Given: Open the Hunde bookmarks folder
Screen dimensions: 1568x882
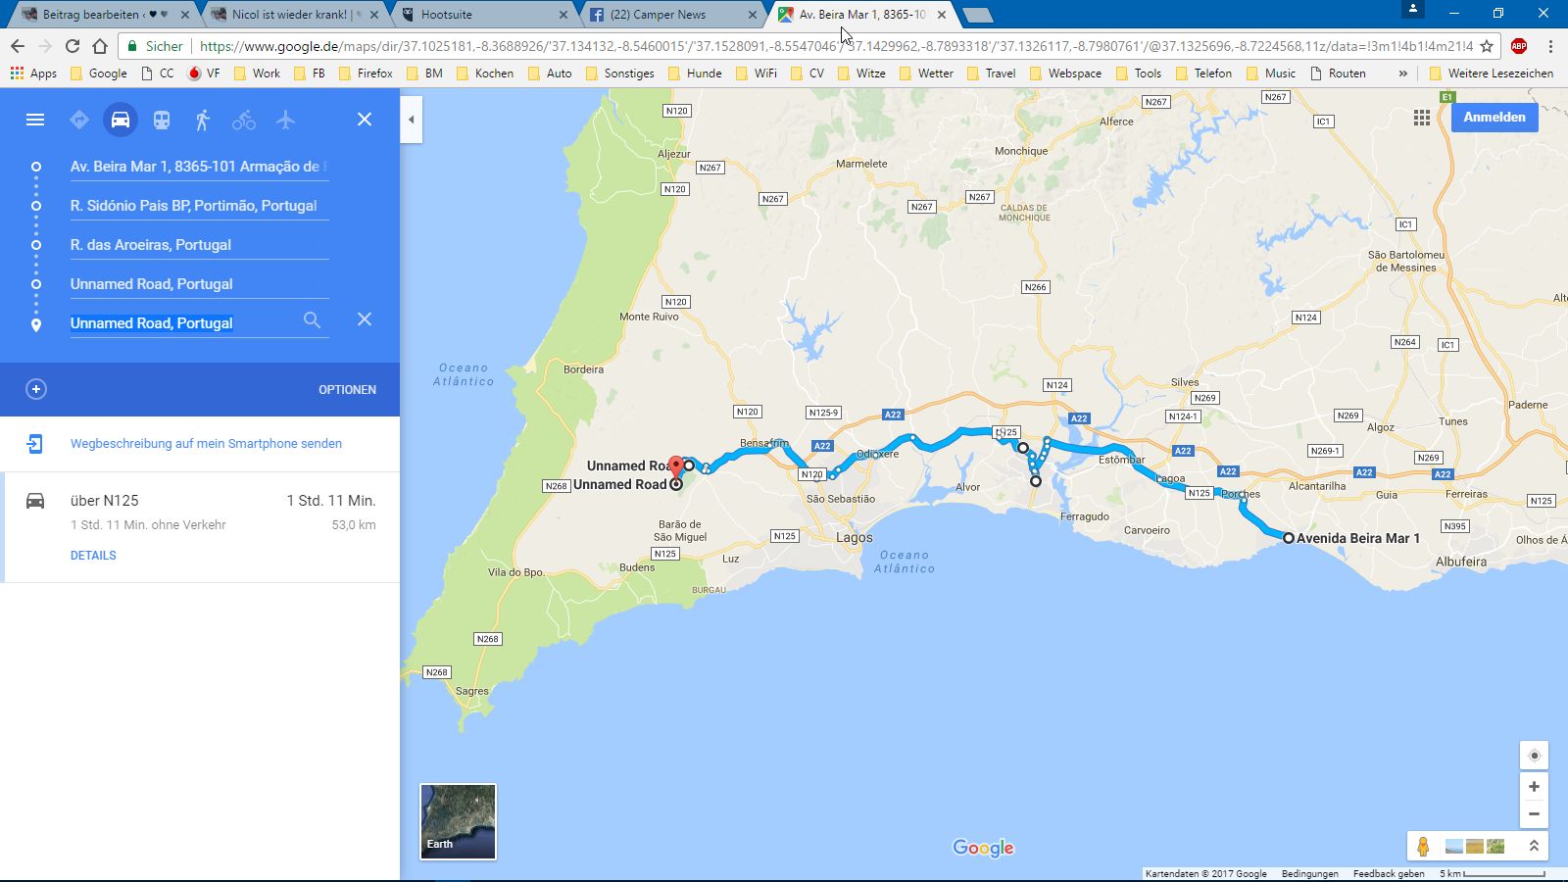Looking at the screenshot, I should (x=695, y=73).
